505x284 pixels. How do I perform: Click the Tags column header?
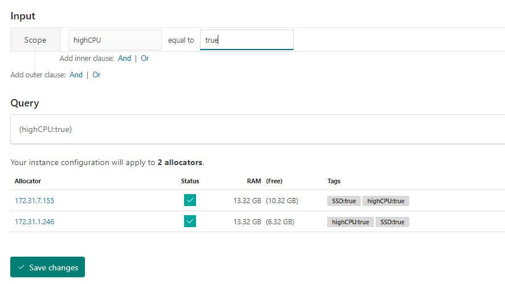tap(333, 181)
